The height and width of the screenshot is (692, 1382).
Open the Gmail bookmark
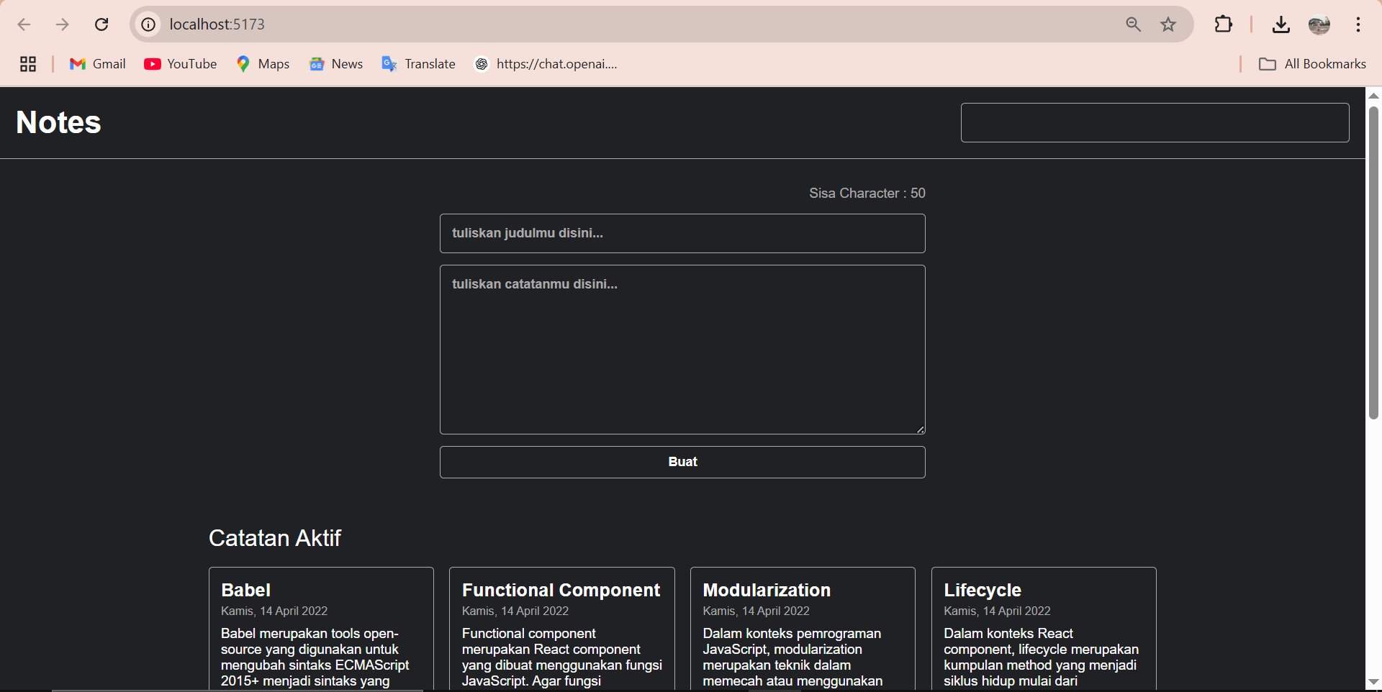[97, 64]
